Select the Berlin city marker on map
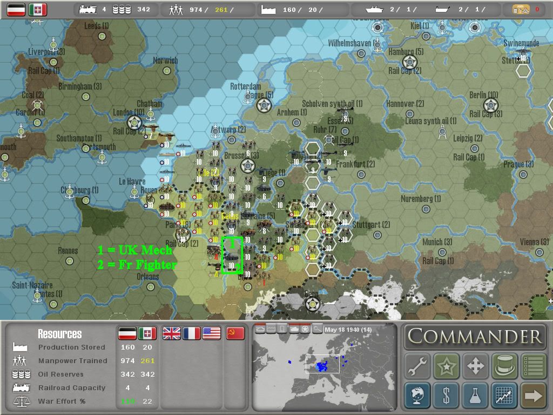Screen dimensions: 553x415 pos(491,105)
